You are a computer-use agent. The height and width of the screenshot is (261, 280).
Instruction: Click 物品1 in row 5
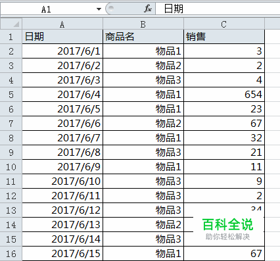143,95
